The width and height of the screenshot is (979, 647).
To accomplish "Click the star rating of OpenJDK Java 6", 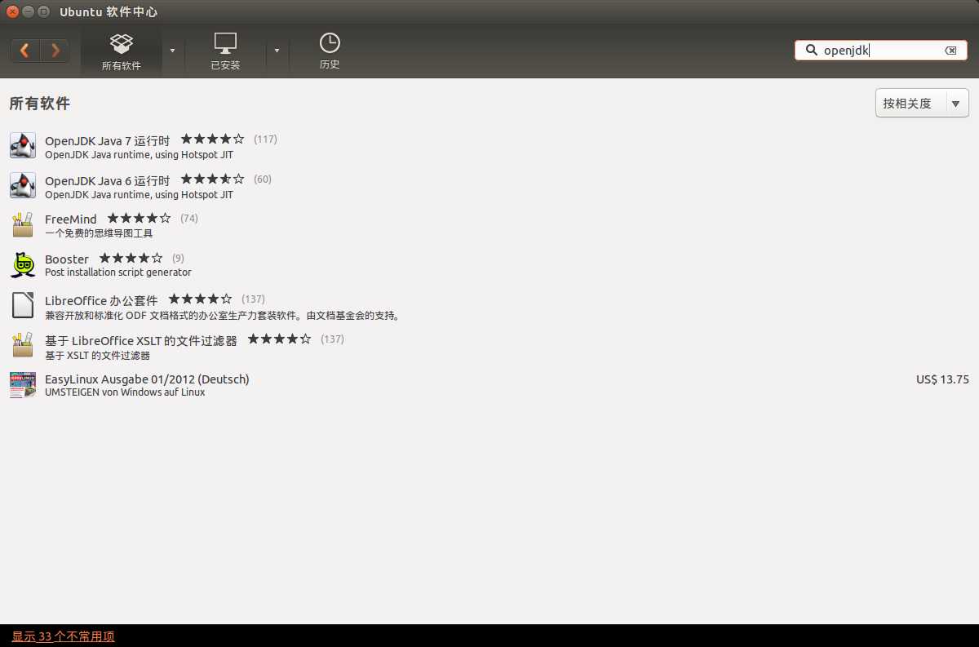I will point(212,179).
